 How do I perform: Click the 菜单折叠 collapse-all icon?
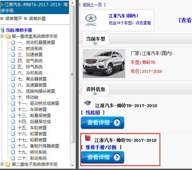click(x=25, y=19)
